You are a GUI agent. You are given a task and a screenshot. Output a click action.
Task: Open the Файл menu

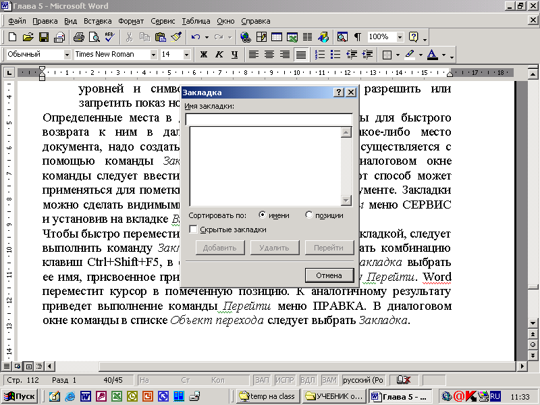tap(17, 21)
